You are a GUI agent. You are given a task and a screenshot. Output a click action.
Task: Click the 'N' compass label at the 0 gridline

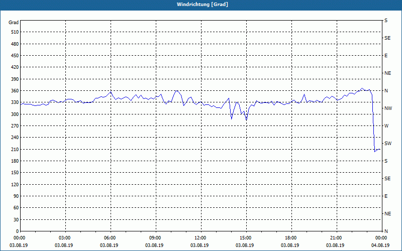click(x=386, y=231)
